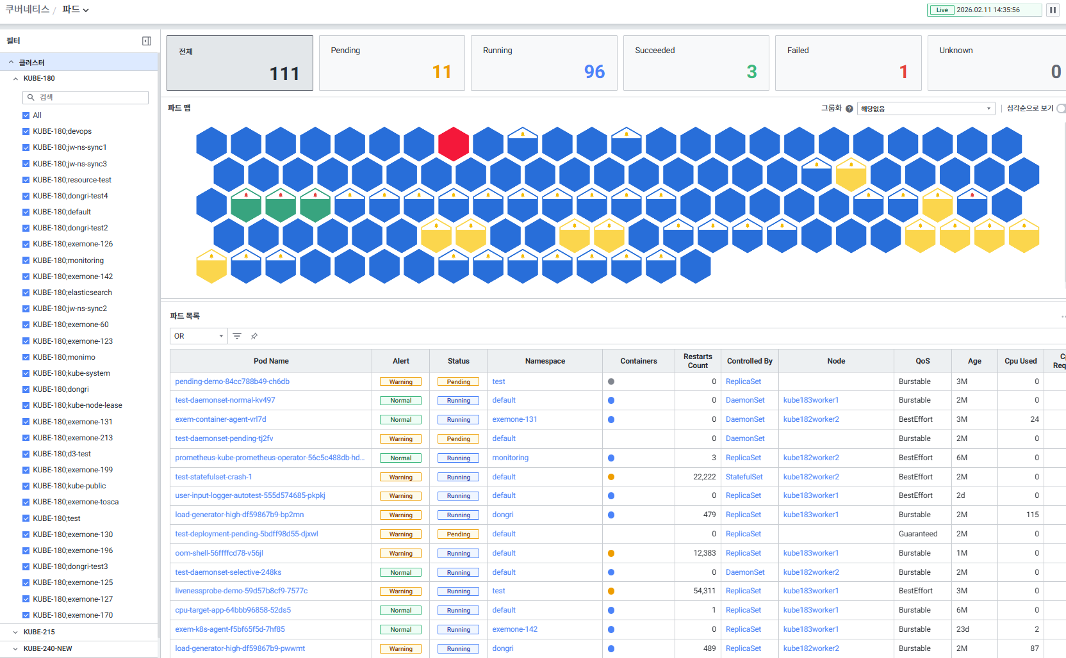
Task: Collapse the filter side panel
Action: click(x=147, y=41)
